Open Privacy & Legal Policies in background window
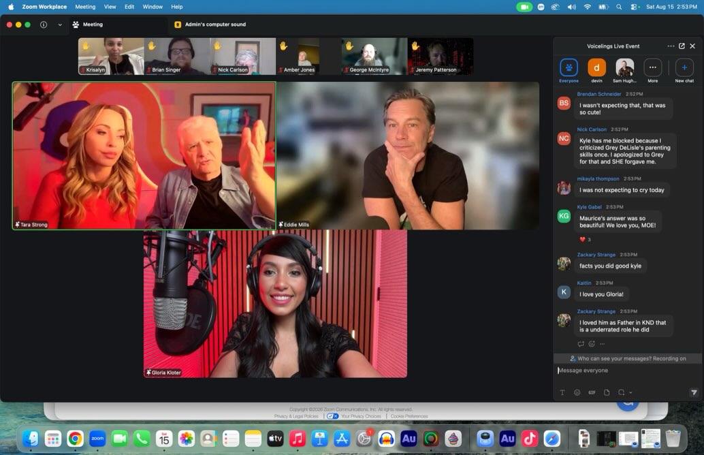 tap(296, 416)
